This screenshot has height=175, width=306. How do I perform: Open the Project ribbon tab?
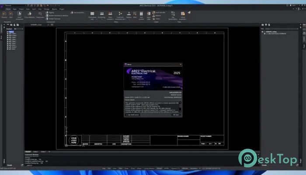click(x=21, y=9)
